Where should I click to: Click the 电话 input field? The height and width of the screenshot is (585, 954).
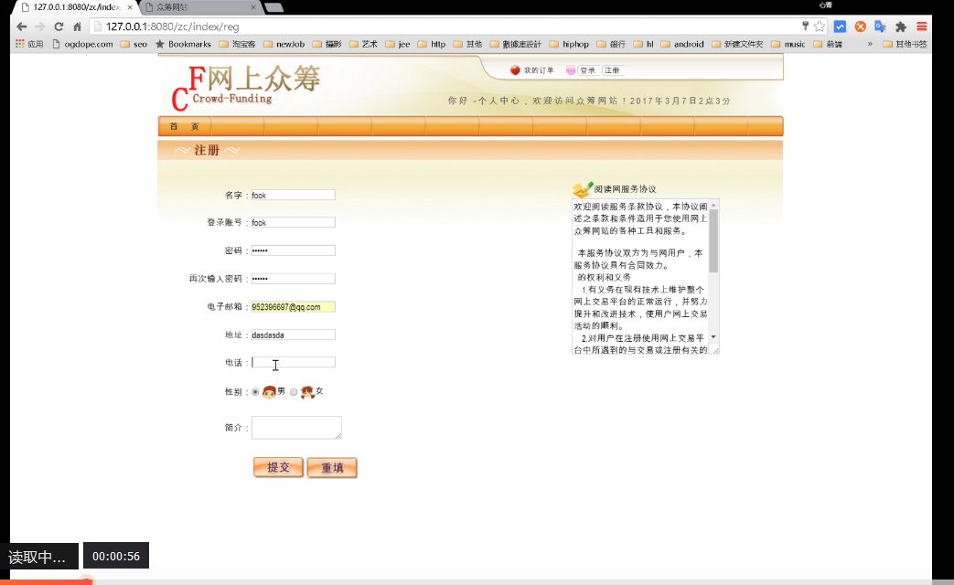293,363
